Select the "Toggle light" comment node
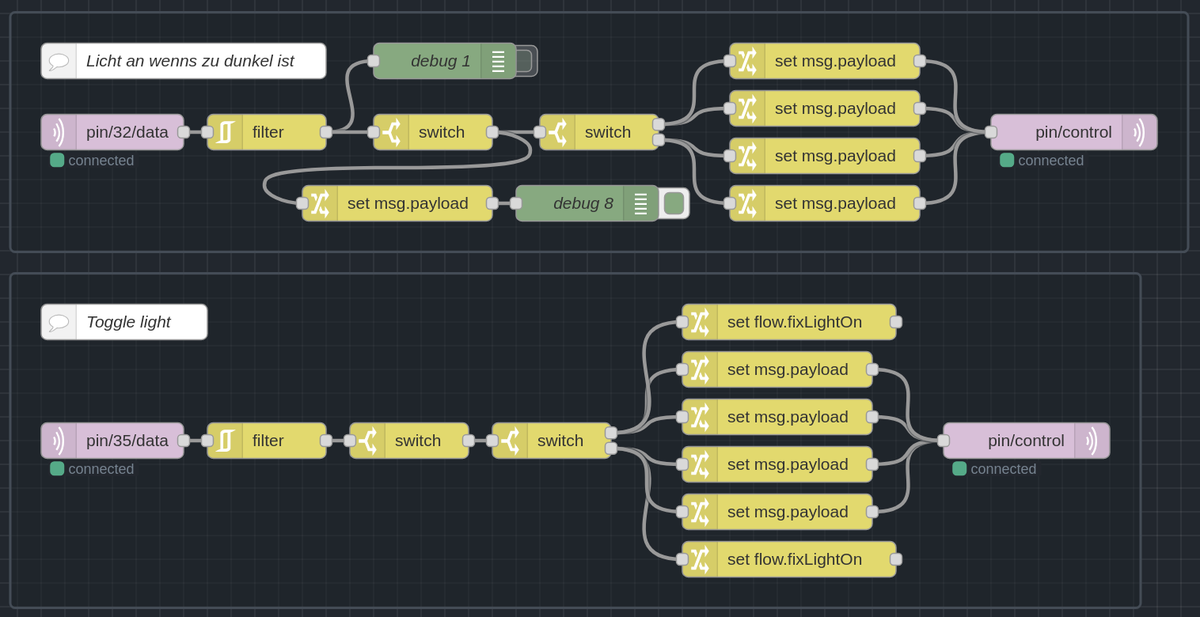This screenshot has height=617, width=1200. click(124, 322)
